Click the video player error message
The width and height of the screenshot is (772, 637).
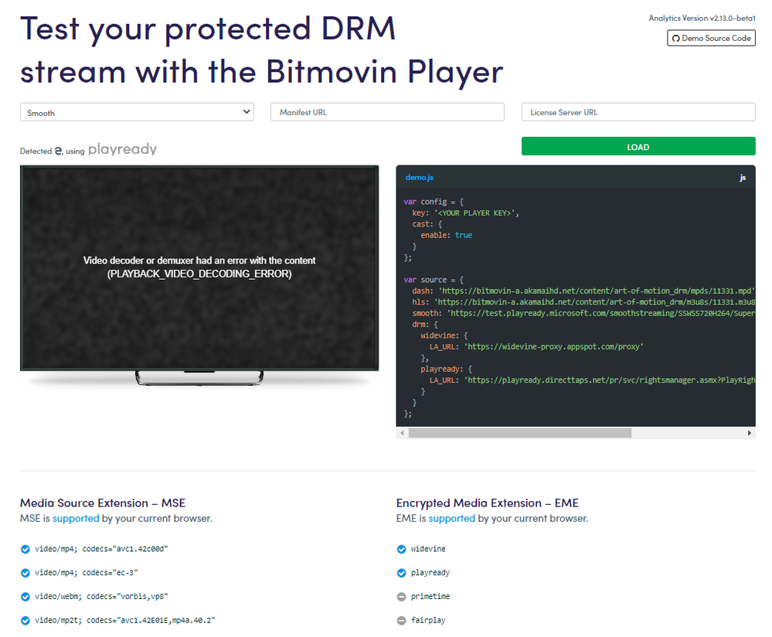[199, 267]
